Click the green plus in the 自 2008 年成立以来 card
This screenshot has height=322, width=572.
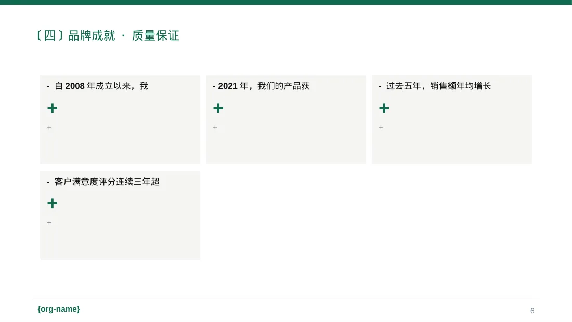point(53,108)
